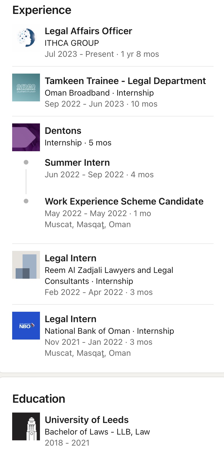The image size is (224, 456).
Task: Open the University of Leeds logo
Action: tap(26, 426)
